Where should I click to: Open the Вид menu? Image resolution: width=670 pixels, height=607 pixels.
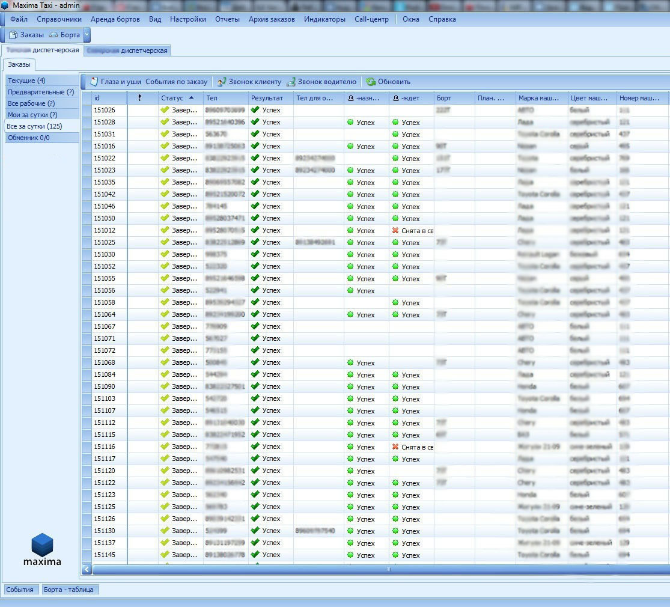[155, 19]
